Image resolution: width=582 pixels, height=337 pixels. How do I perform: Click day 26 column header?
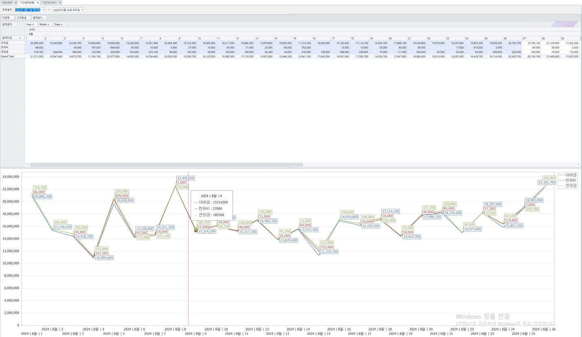coord(512,38)
